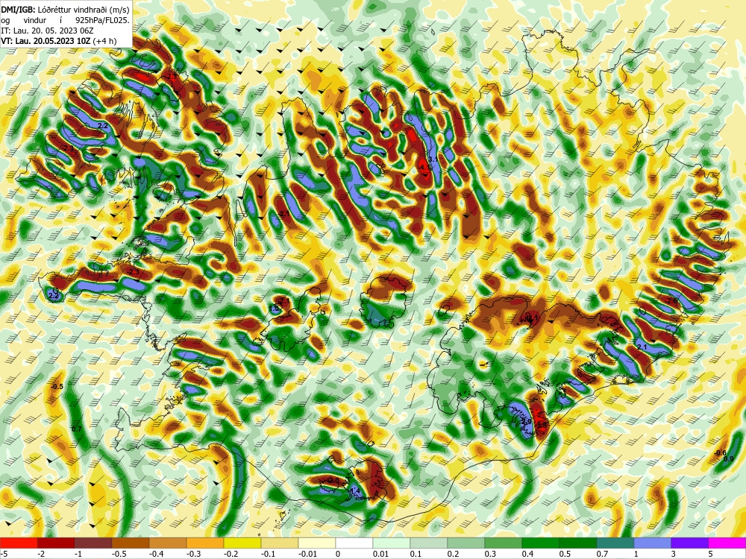Click the header text "Lóðréttur vindhraði (m/s)"
Image resolution: width=746 pixels, height=559 pixels.
[84, 9]
